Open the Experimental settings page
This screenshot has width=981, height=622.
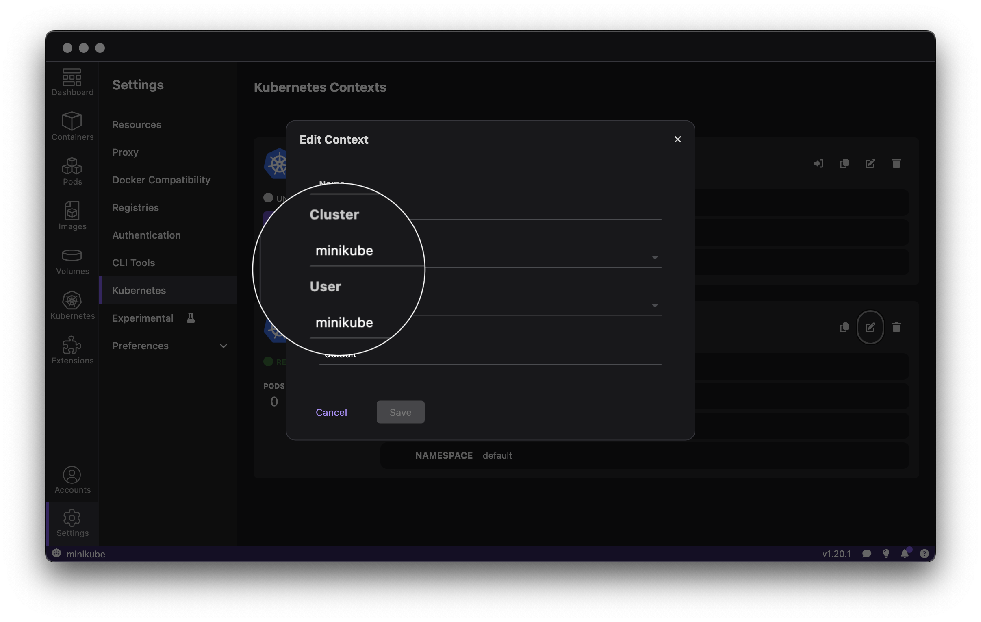click(143, 318)
